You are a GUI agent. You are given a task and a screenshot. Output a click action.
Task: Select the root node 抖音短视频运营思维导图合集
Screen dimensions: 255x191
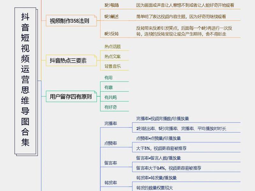point(25,81)
